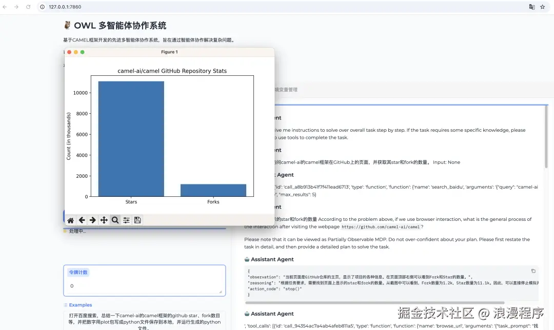Copy the assistant agent JSON code block

533,271
